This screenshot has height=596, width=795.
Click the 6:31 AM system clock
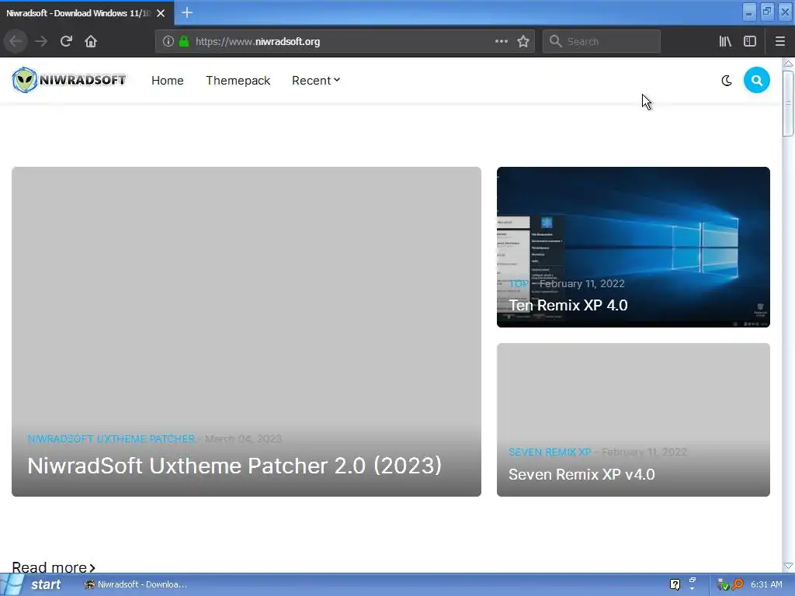point(766,584)
